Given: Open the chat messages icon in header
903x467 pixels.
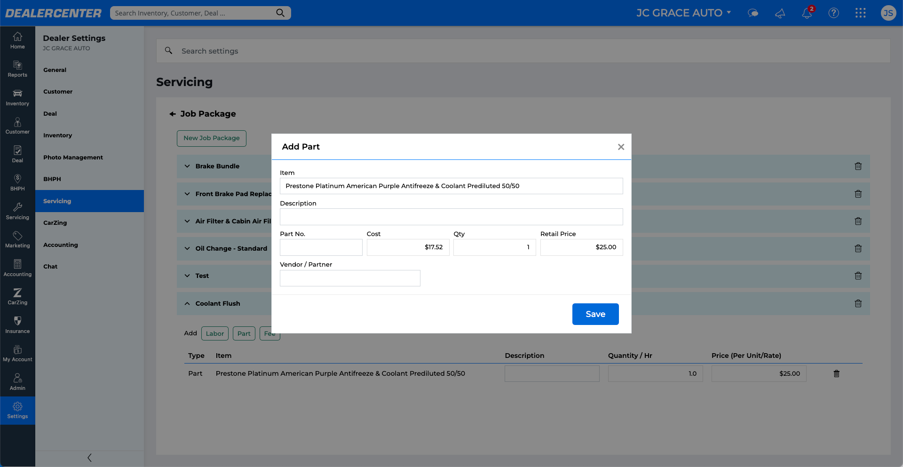Looking at the screenshot, I should [753, 13].
